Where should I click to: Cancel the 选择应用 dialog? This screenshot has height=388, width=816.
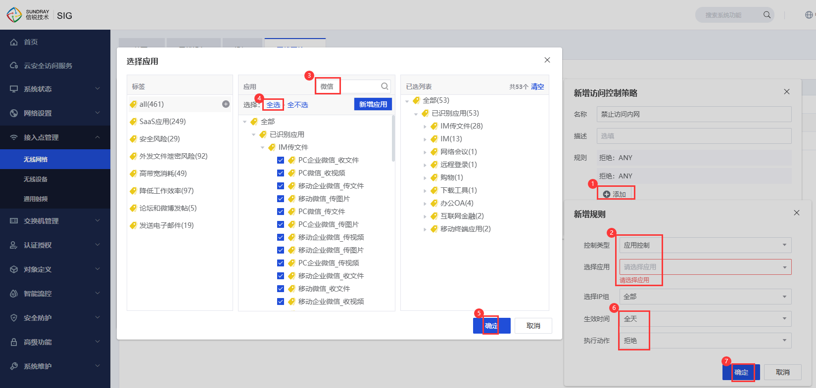click(x=533, y=326)
